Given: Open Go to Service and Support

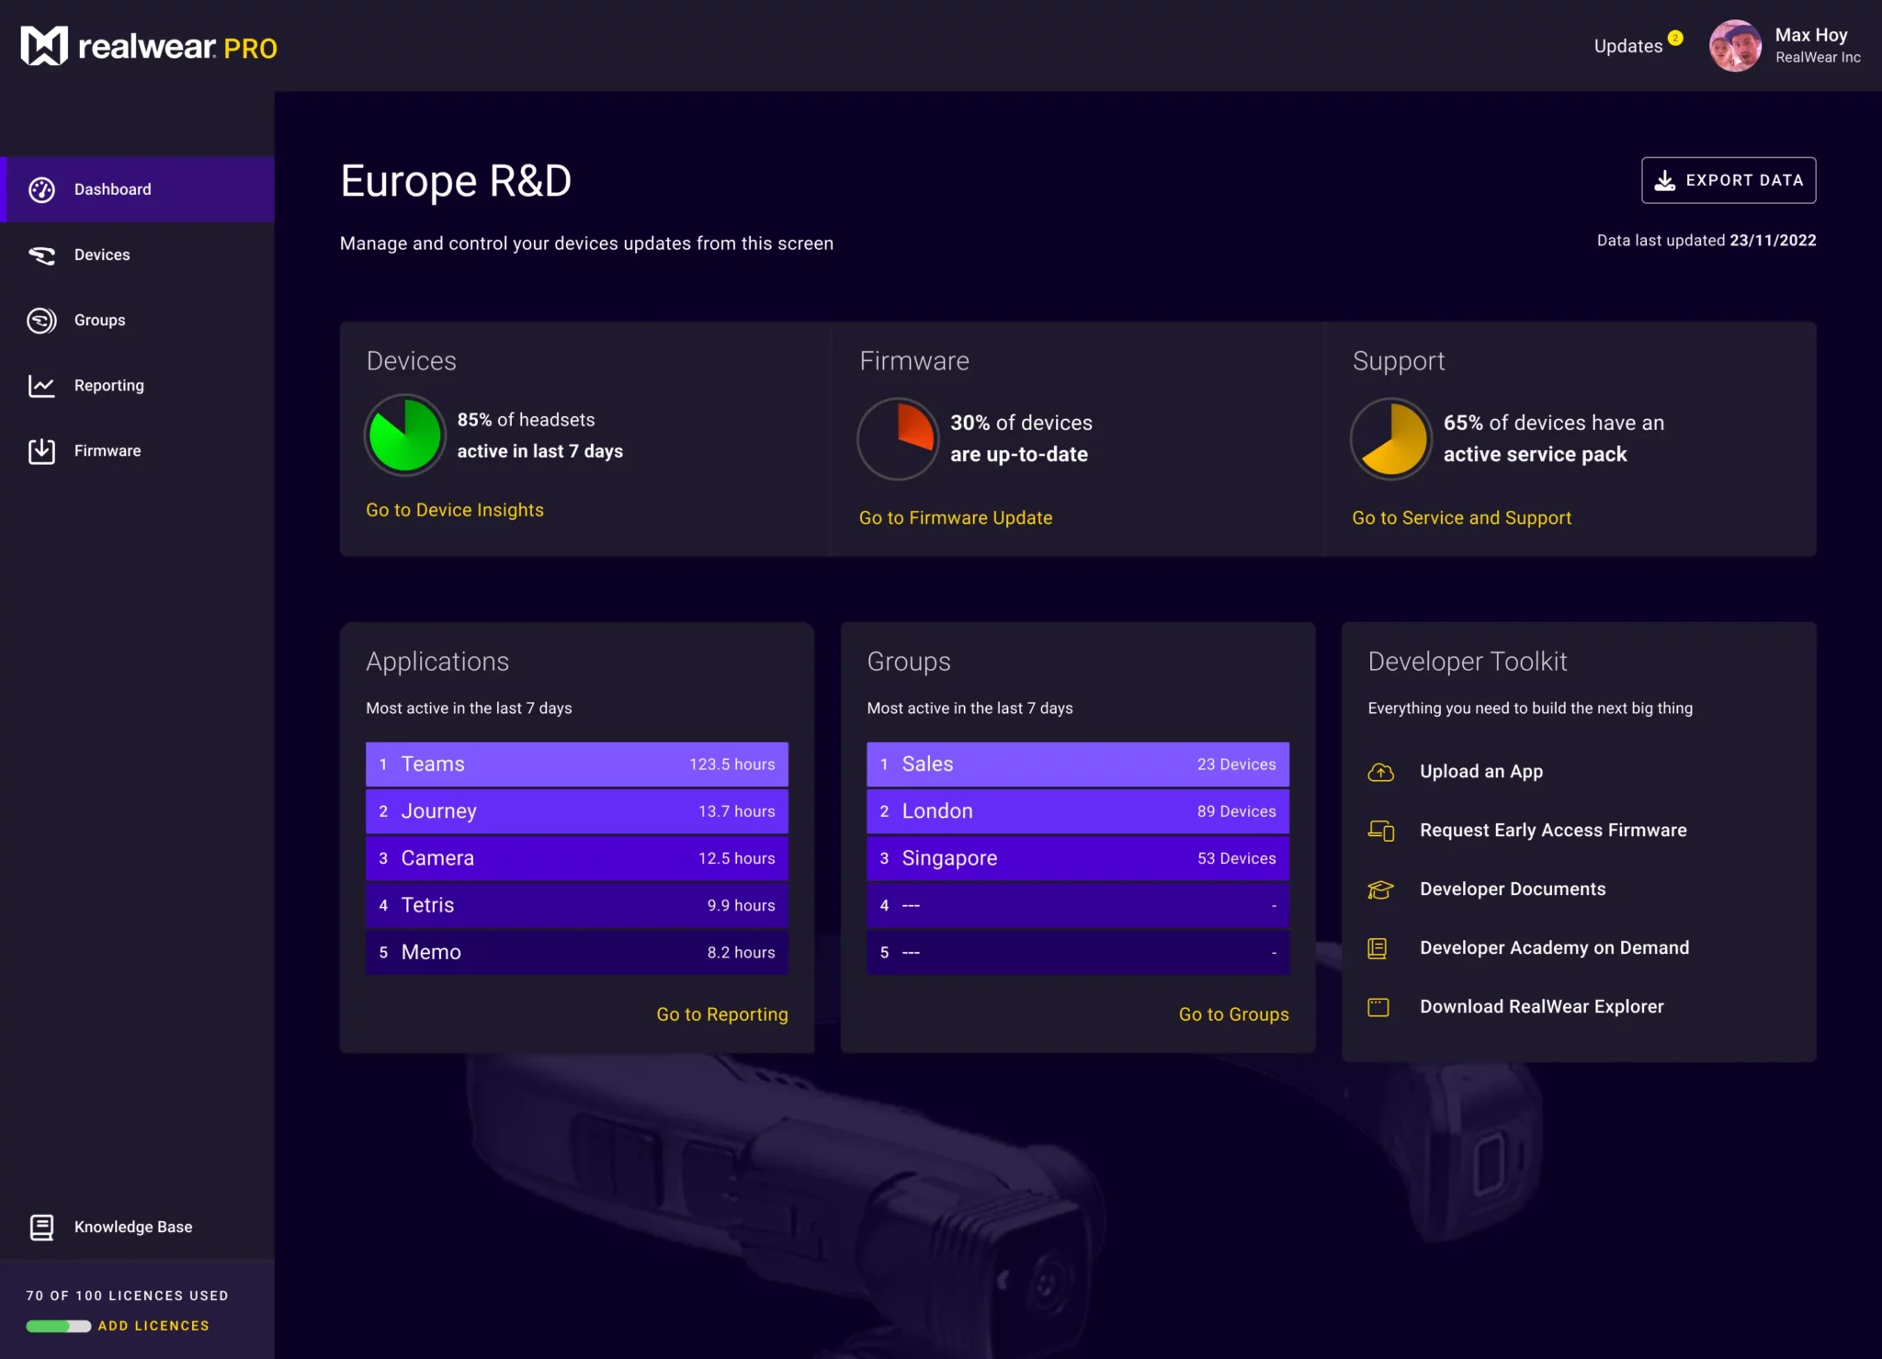Looking at the screenshot, I should point(1462,518).
